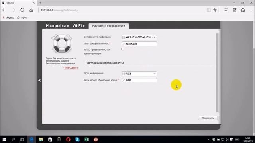Viewport: 255px width, 143px height.
Task: Click collapse side menu arrow
Action: pos(39,80)
